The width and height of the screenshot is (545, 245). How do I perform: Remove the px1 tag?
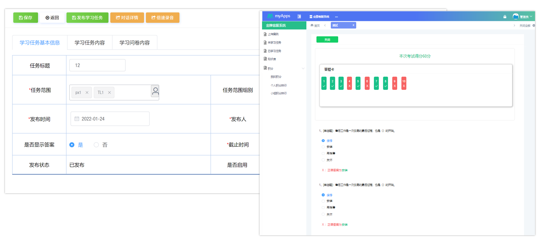tap(87, 92)
